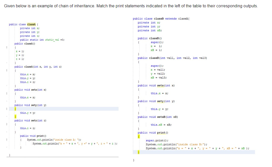Click the highlighted closing brace of classB print
This screenshot has width=272, height=167.
pos(138,152)
